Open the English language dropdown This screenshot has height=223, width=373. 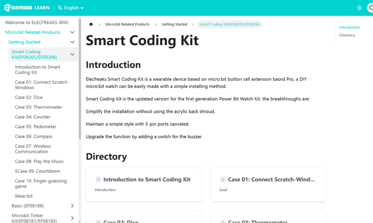70,8
